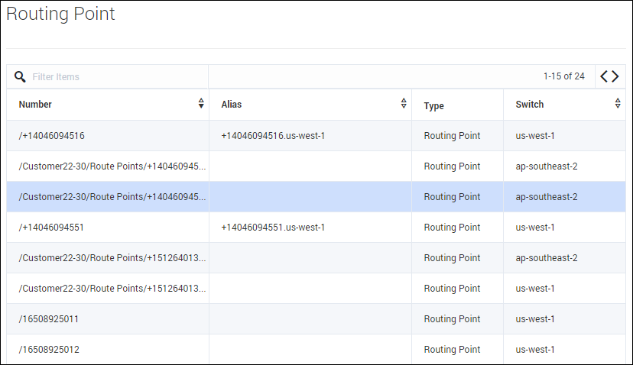Image resolution: width=633 pixels, height=365 pixels.
Task: Open the /+14046094551 routing point
Action: tap(52, 228)
